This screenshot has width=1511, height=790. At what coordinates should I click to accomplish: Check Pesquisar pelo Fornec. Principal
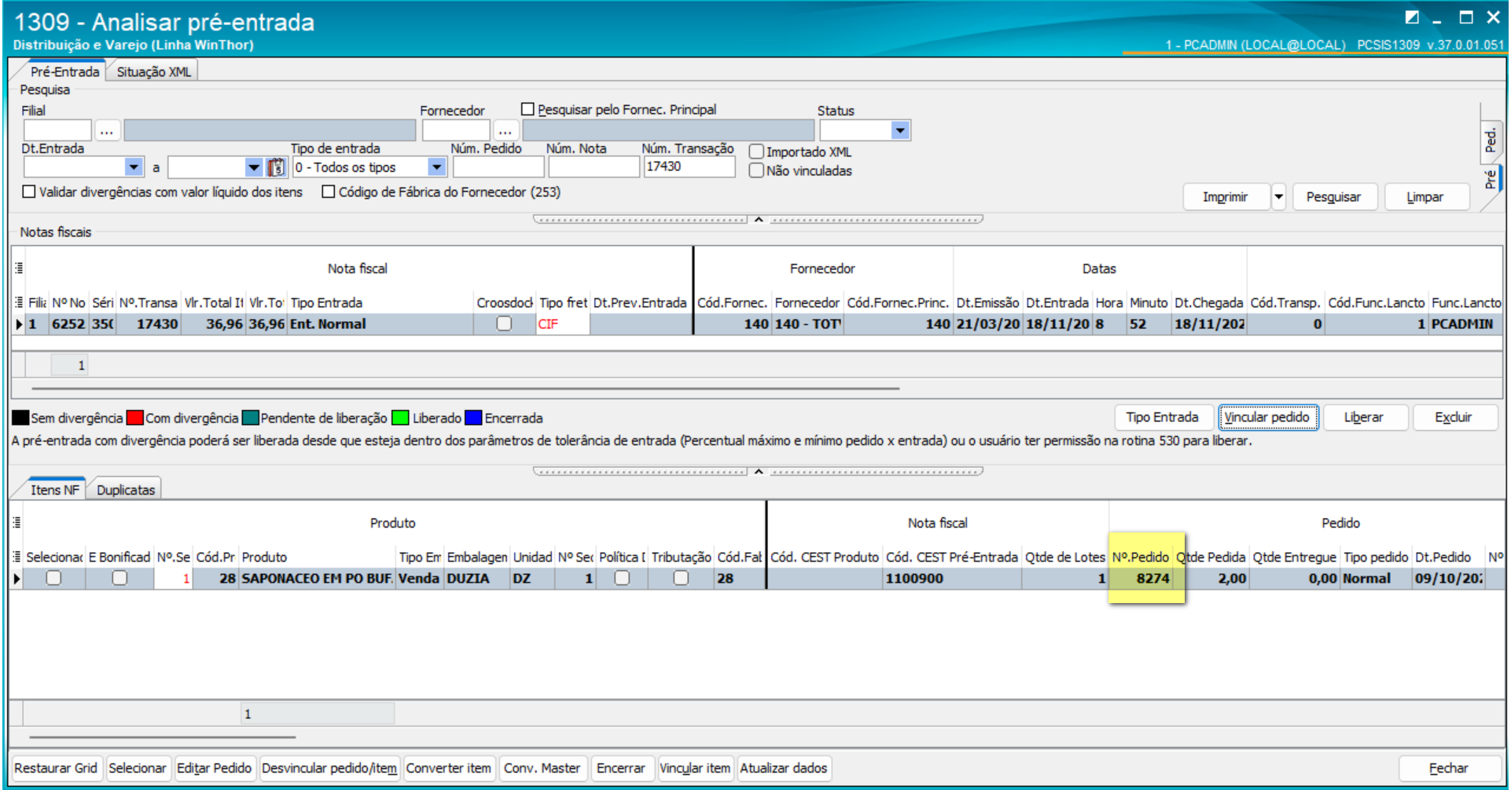(528, 109)
